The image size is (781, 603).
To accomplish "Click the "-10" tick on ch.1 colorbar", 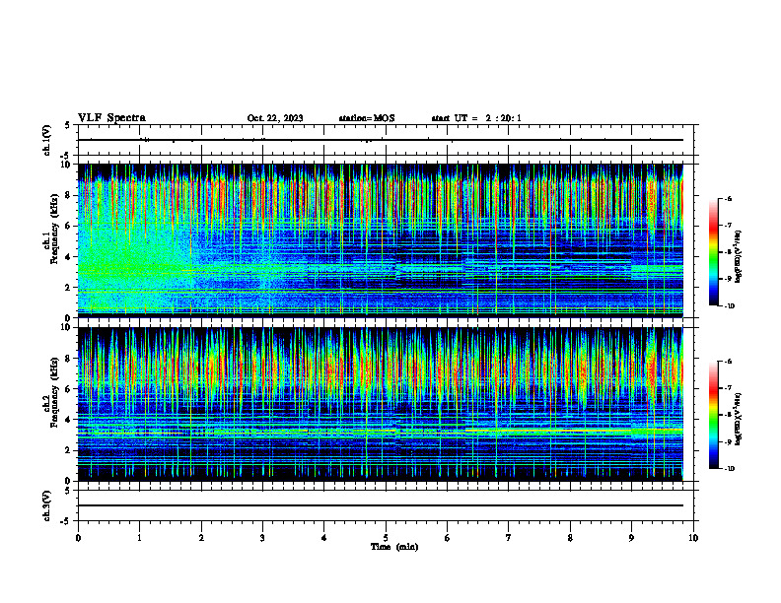I will (x=729, y=306).
